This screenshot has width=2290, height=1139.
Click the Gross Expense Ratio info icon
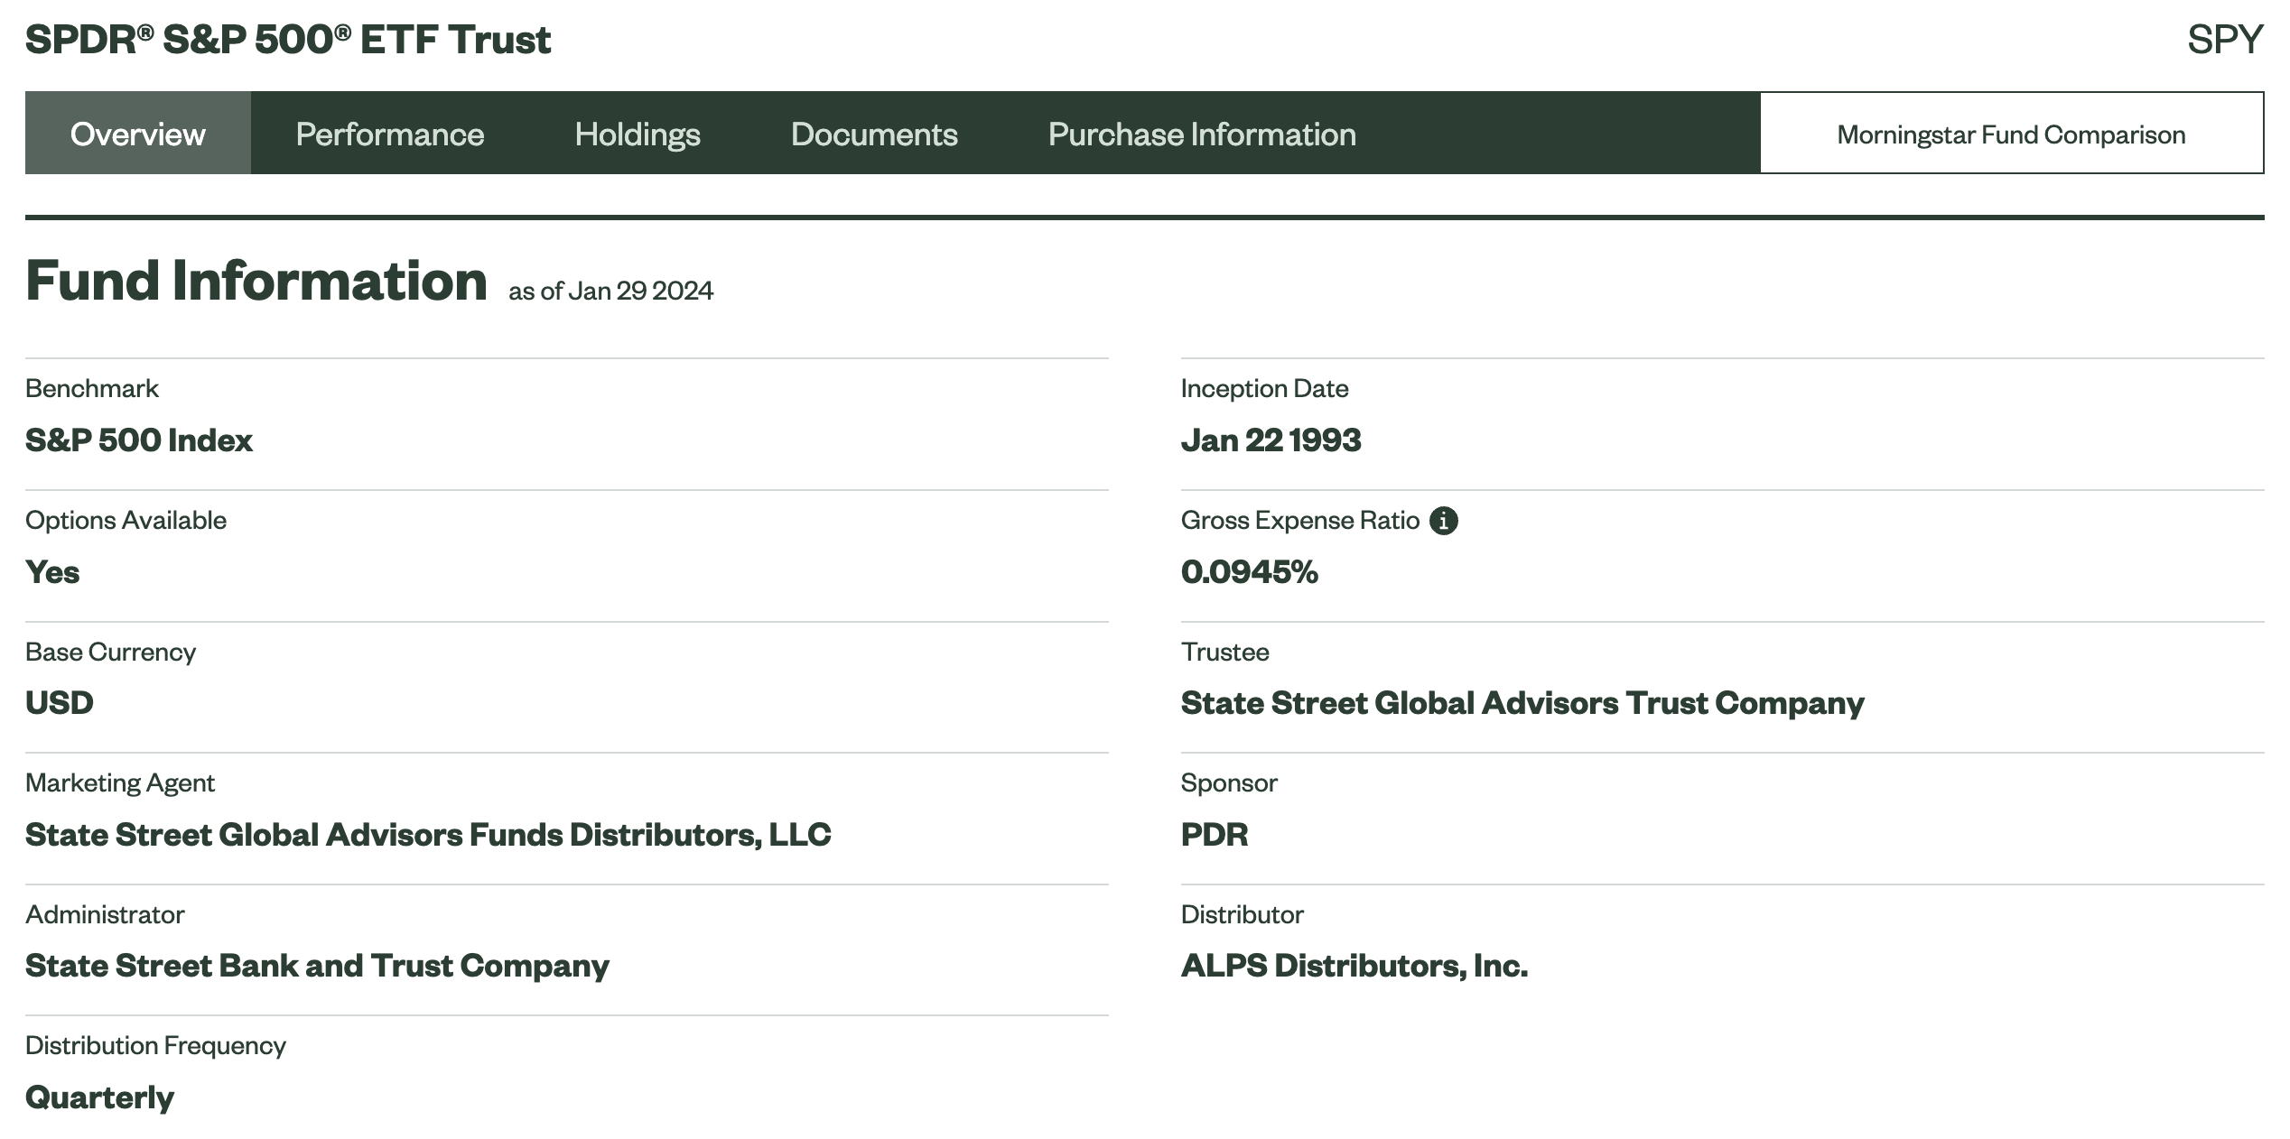1443,521
